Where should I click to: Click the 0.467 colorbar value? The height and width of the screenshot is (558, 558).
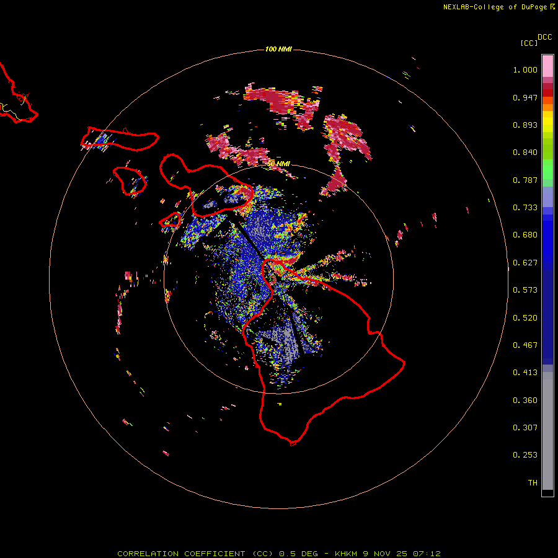(x=525, y=345)
